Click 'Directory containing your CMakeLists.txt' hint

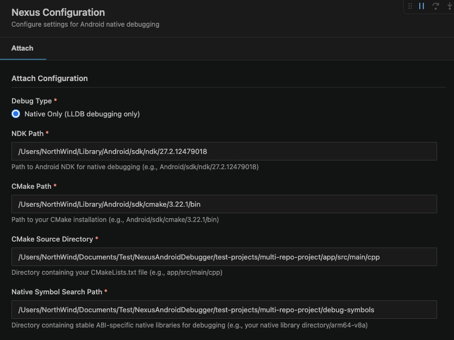click(117, 273)
